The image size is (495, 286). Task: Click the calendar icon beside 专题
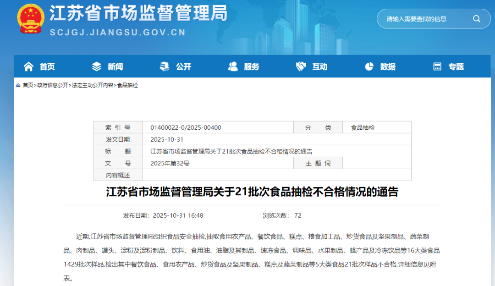tap(437, 67)
